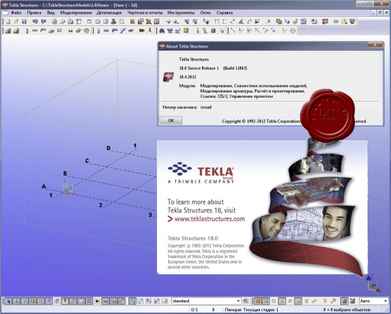Toggle the first orange snap switch
391x314 pixels.
[x=257, y=301]
